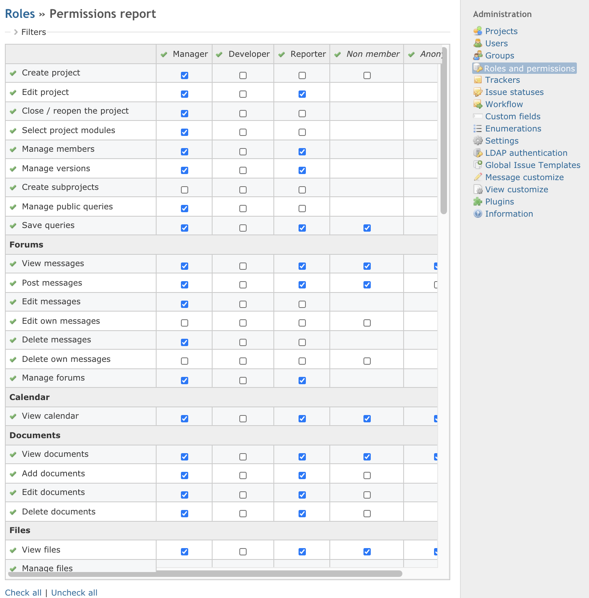Click the Edit documents label
This screenshot has height=598, width=589.
53,492
